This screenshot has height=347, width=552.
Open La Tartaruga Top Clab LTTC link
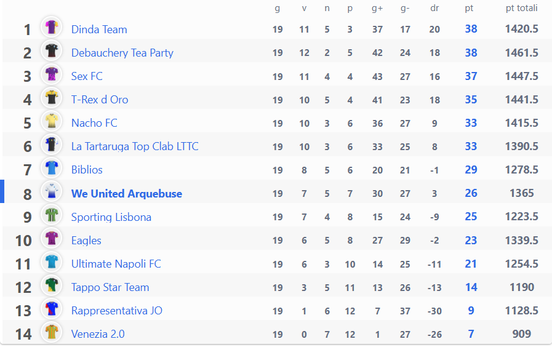(135, 146)
